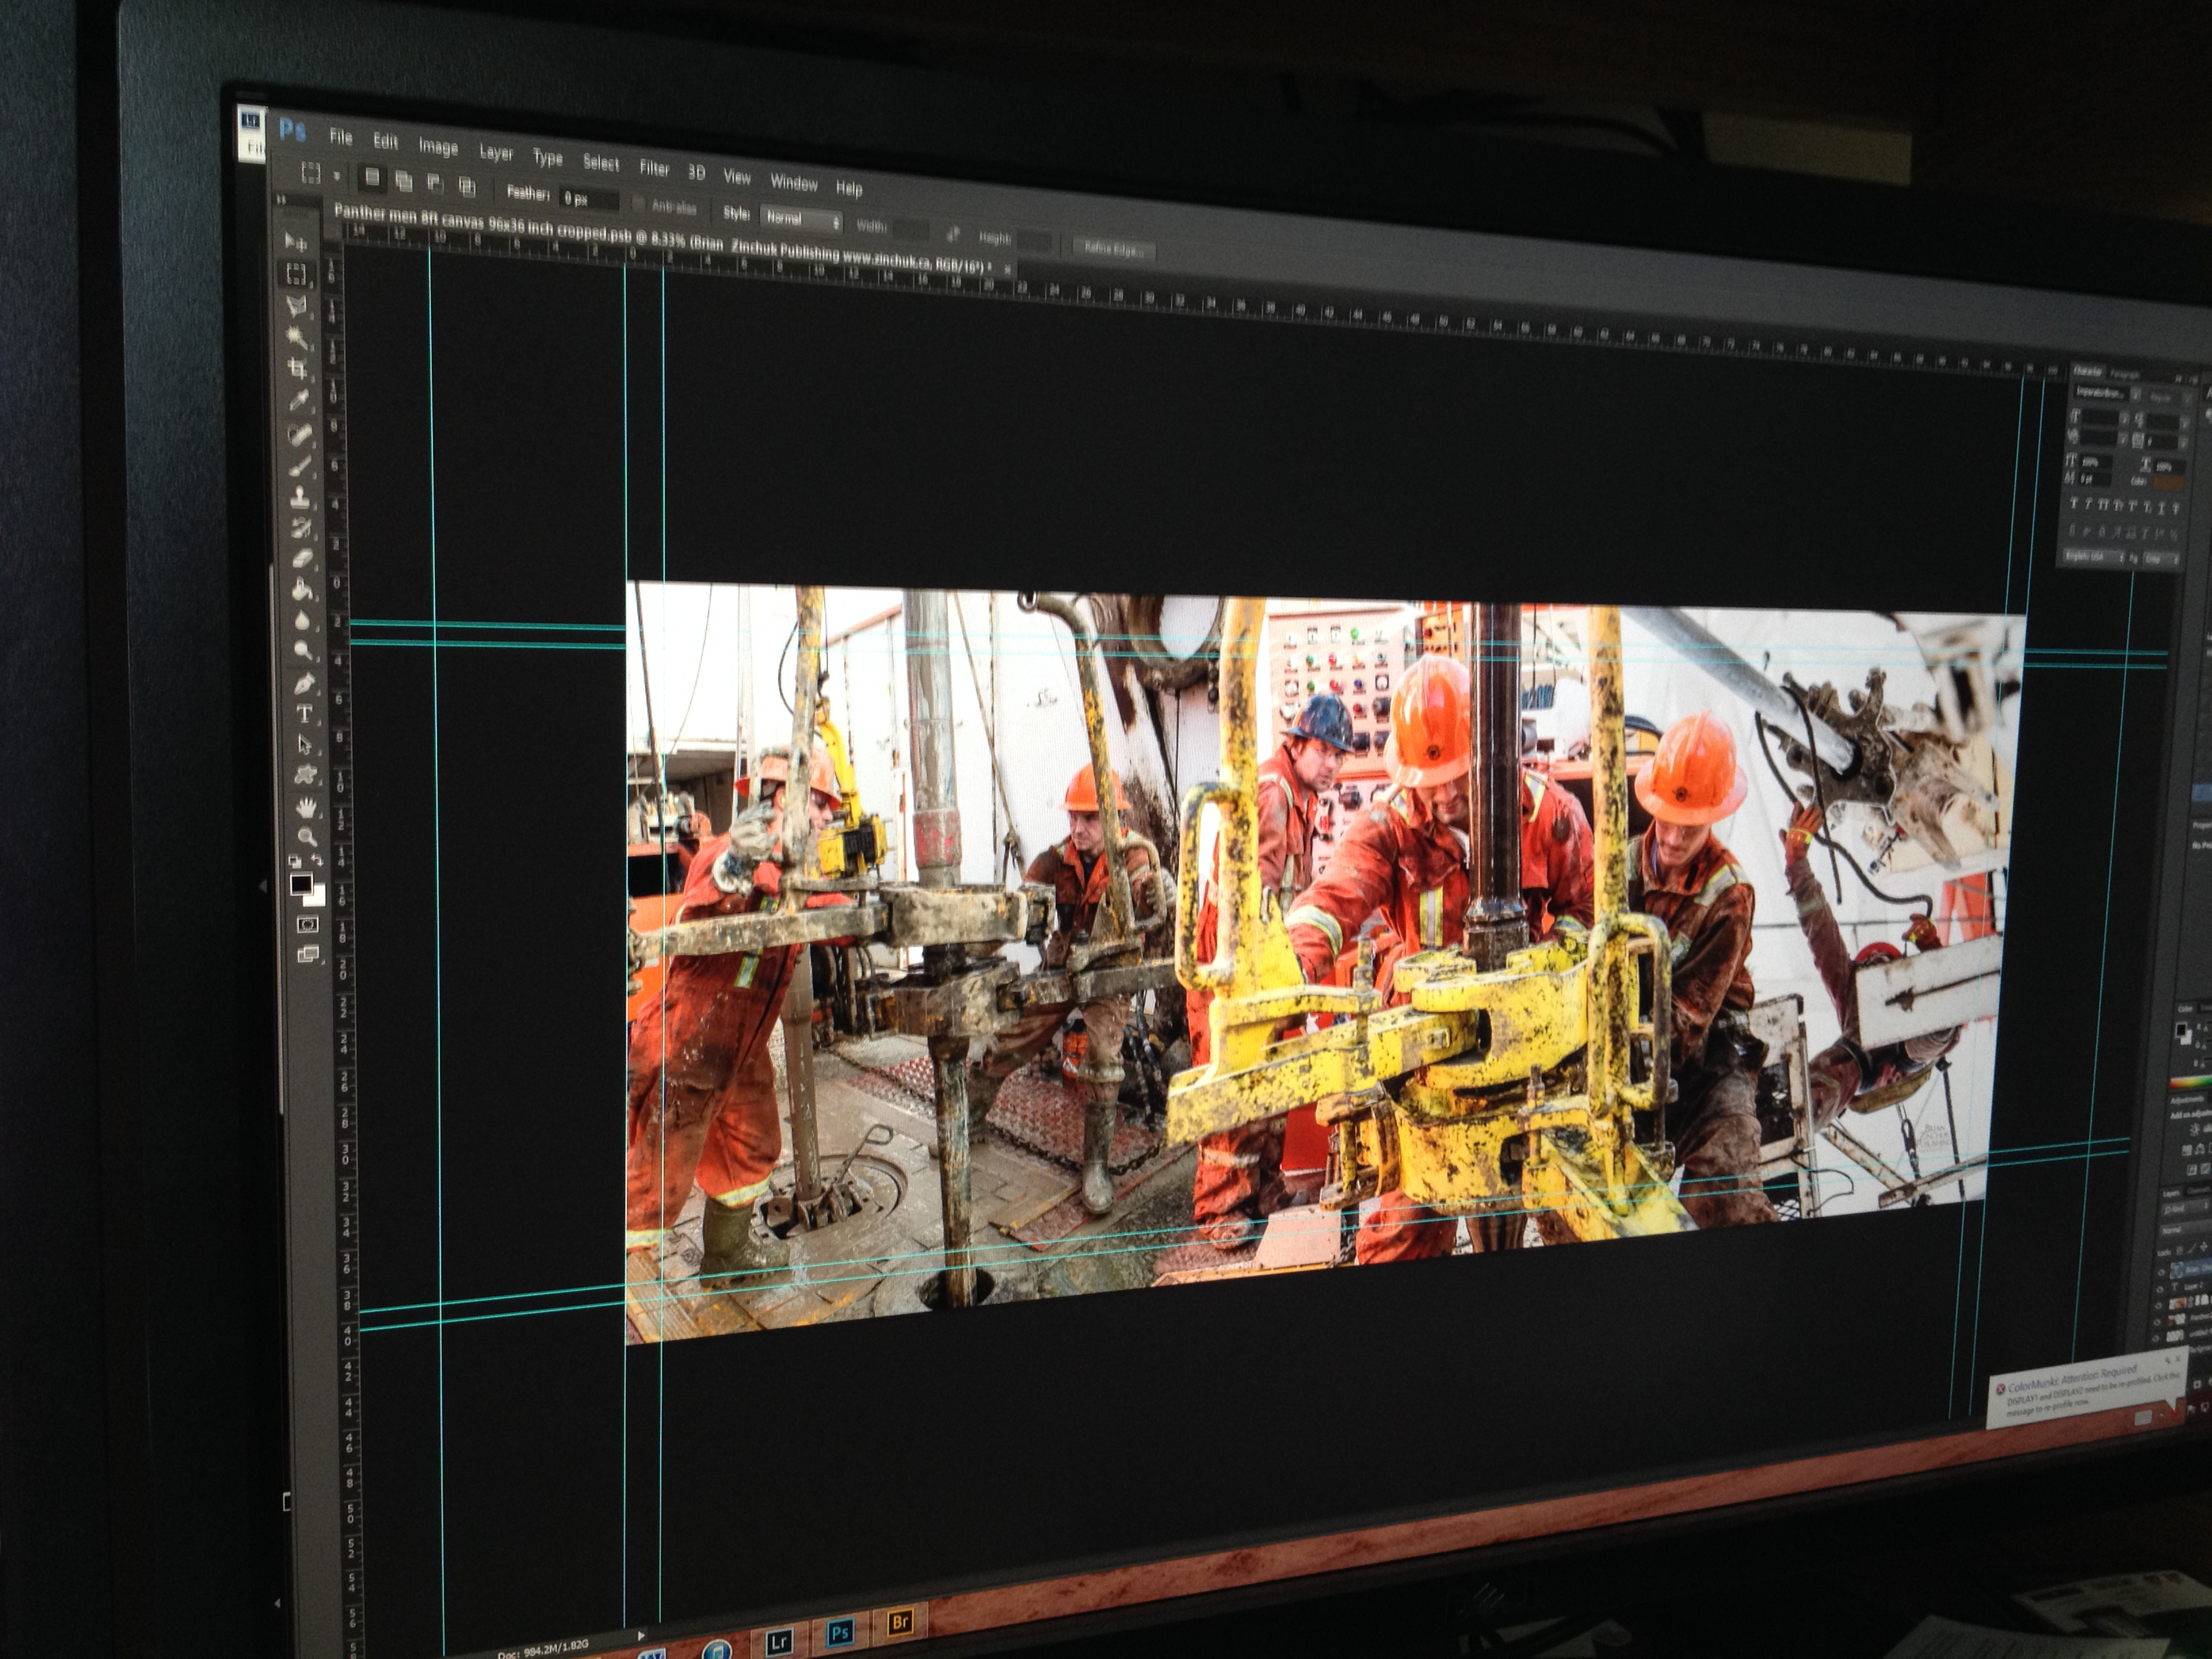Select the Crop tool
The width and height of the screenshot is (2212, 1659).
pyautogui.click(x=297, y=369)
